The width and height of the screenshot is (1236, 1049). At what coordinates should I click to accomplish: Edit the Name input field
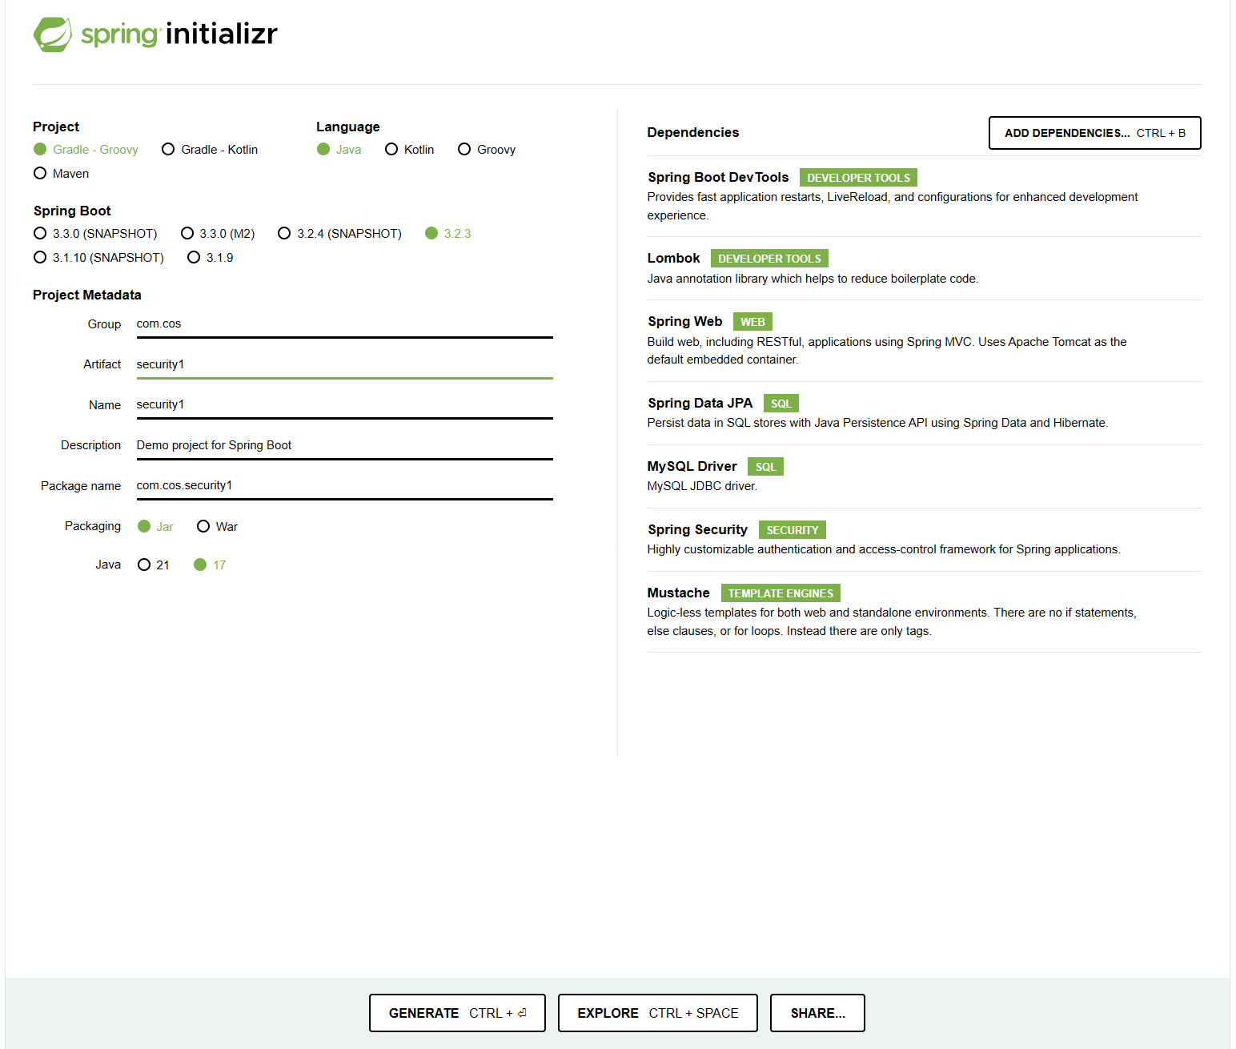click(x=344, y=405)
